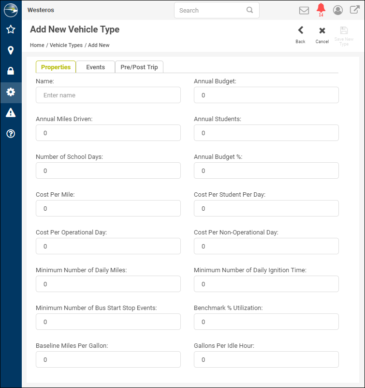Focus the top Search box
The image size is (365, 388).
click(x=217, y=10)
